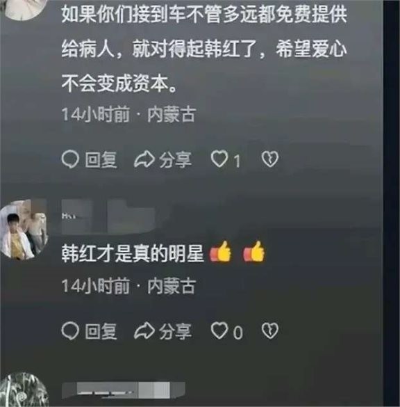Like the first comment with heart icon
Screen dimensions: 400x407
pos(219,159)
